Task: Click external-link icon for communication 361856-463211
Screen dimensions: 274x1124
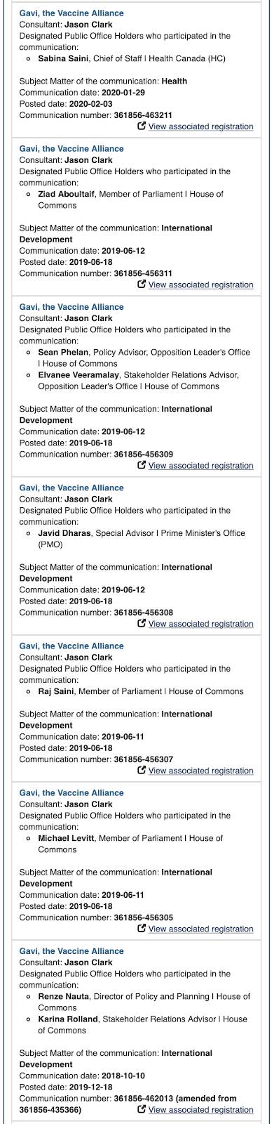Action: [x=142, y=126]
